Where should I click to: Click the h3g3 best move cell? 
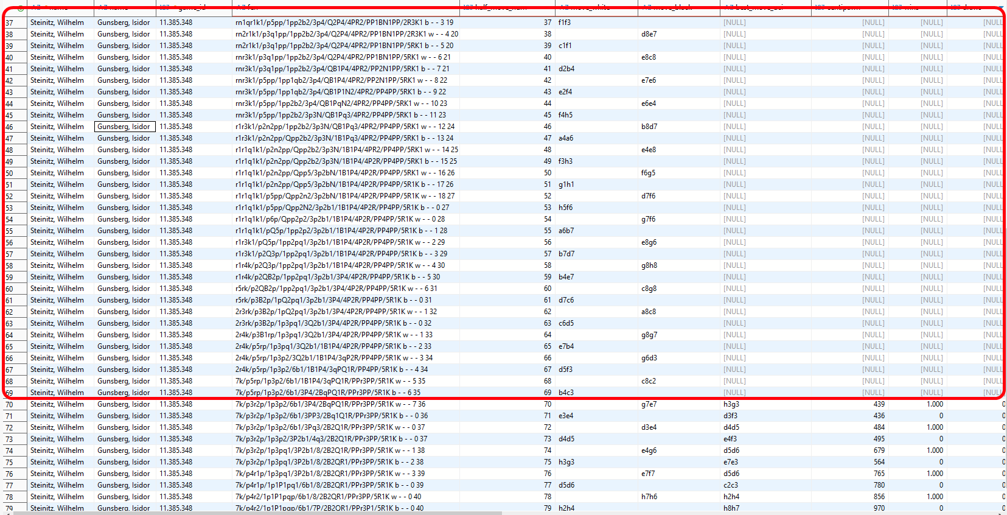tap(731, 404)
